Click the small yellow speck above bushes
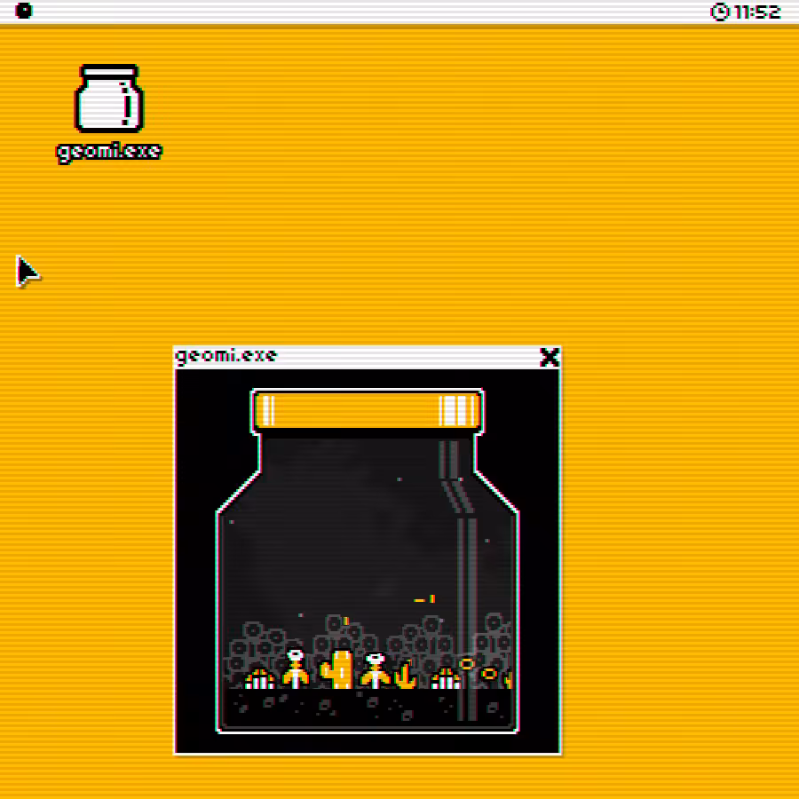The width and height of the screenshot is (799, 799). click(346, 621)
